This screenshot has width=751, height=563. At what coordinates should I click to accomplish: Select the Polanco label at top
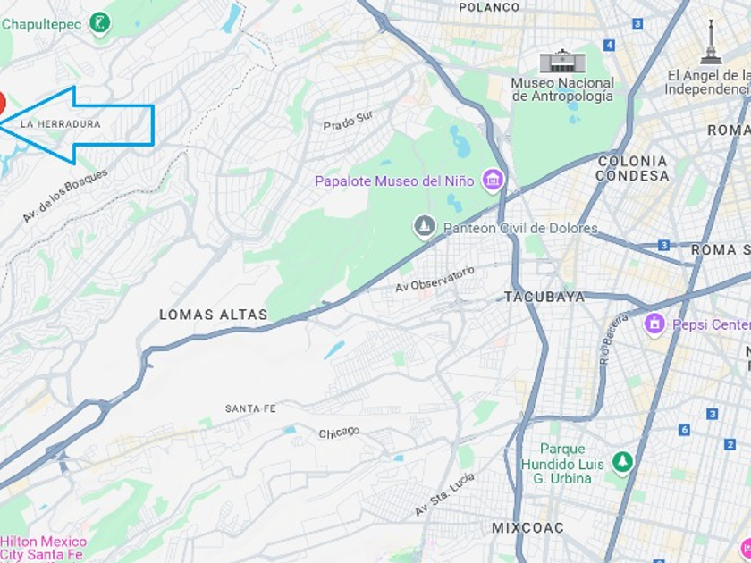(x=489, y=7)
